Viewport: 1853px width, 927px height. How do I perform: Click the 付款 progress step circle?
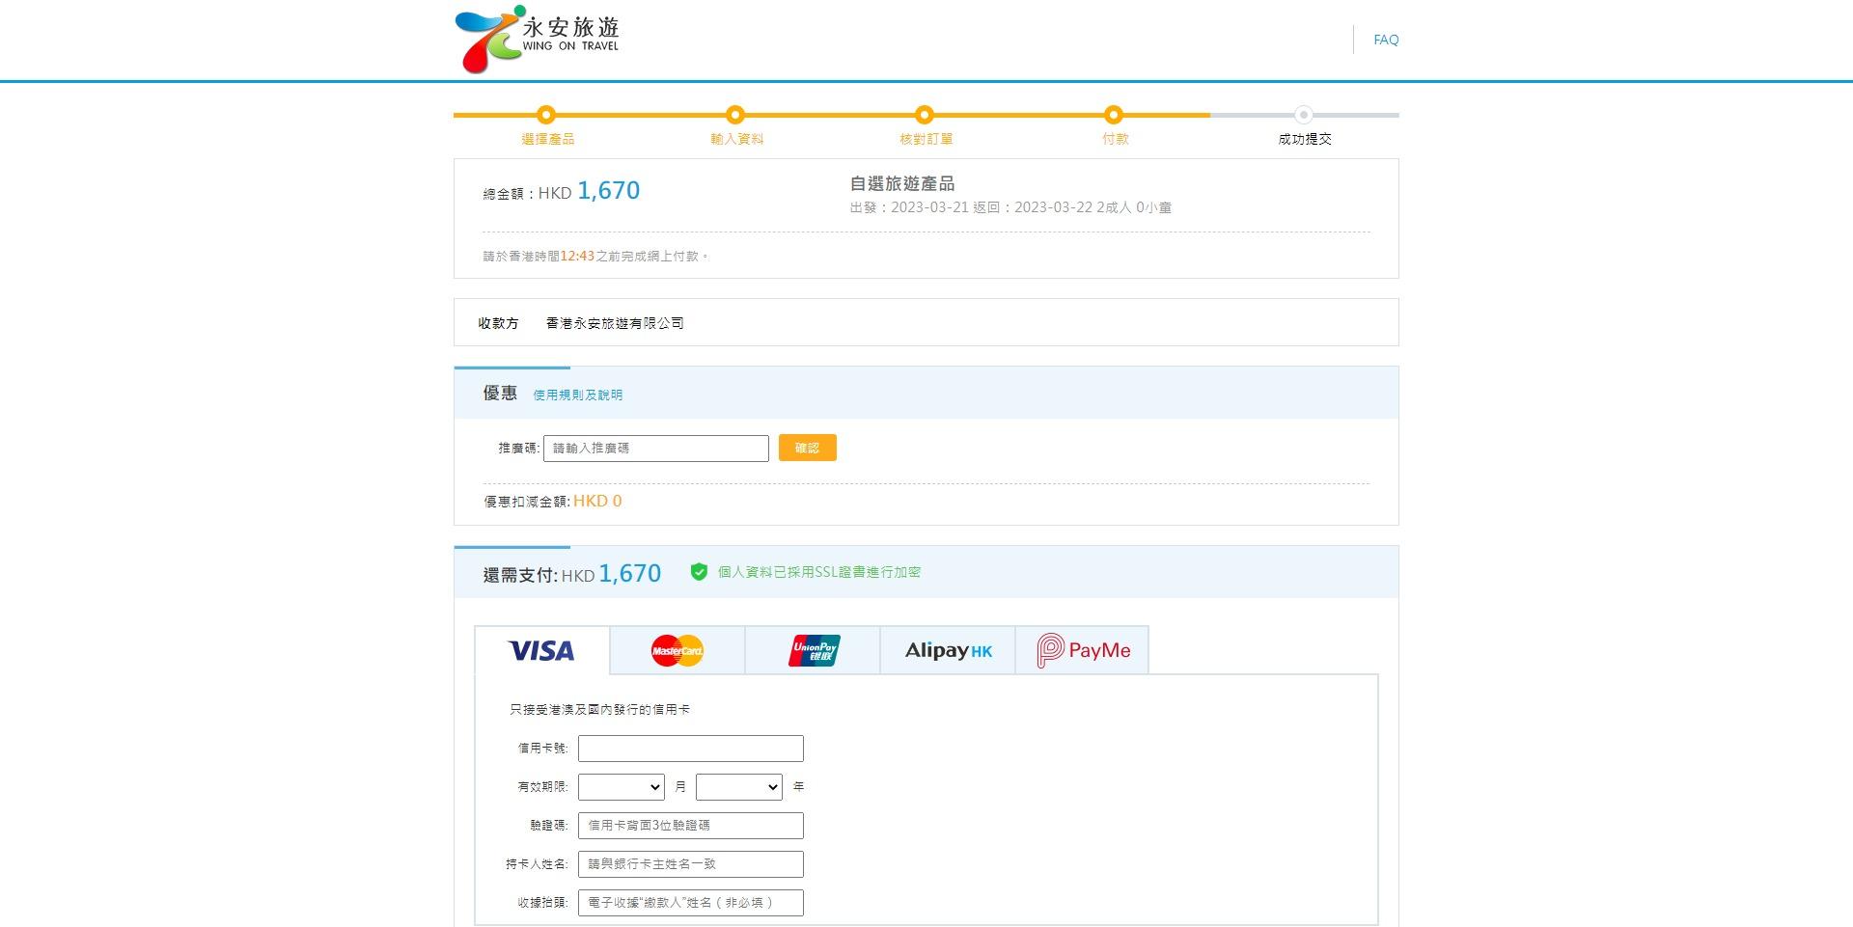coord(1114,115)
